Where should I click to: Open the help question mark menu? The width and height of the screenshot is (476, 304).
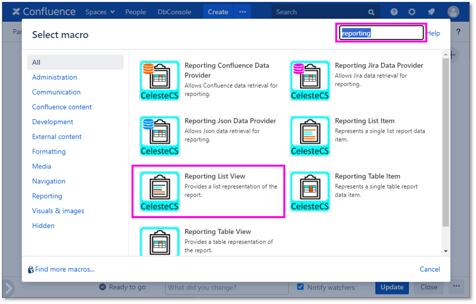click(x=394, y=12)
